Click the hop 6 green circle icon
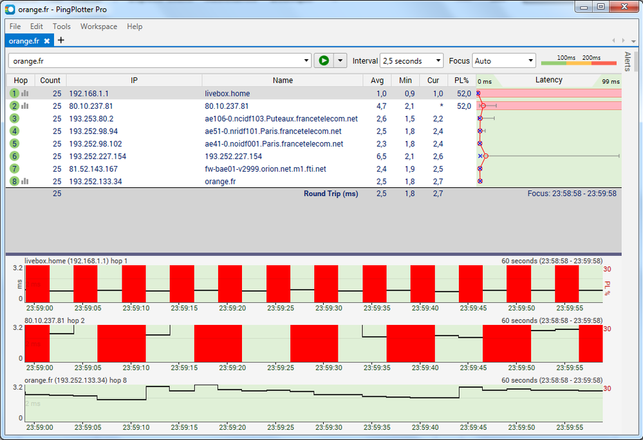The image size is (643, 440). pos(14,156)
